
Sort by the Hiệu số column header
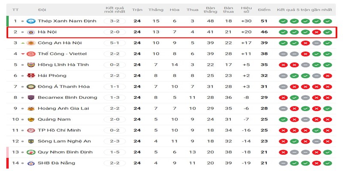(x=246, y=9)
